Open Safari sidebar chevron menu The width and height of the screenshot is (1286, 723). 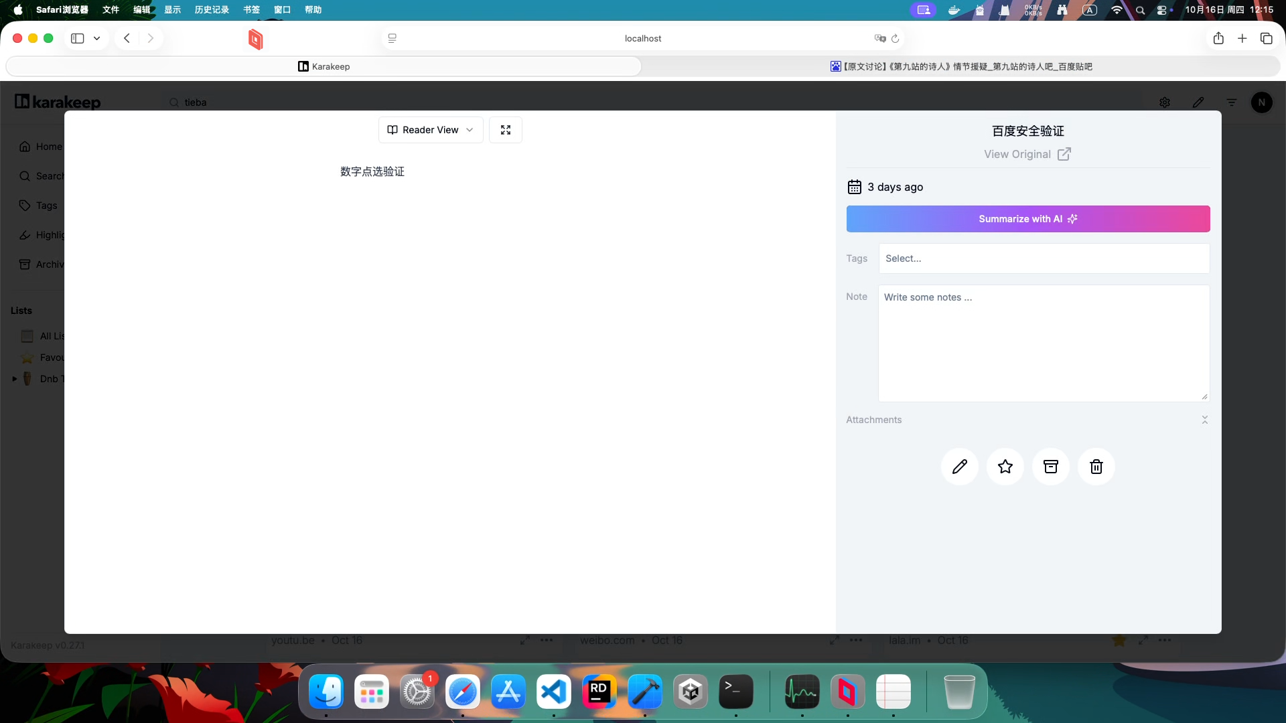pyautogui.click(x=96, y=39)
